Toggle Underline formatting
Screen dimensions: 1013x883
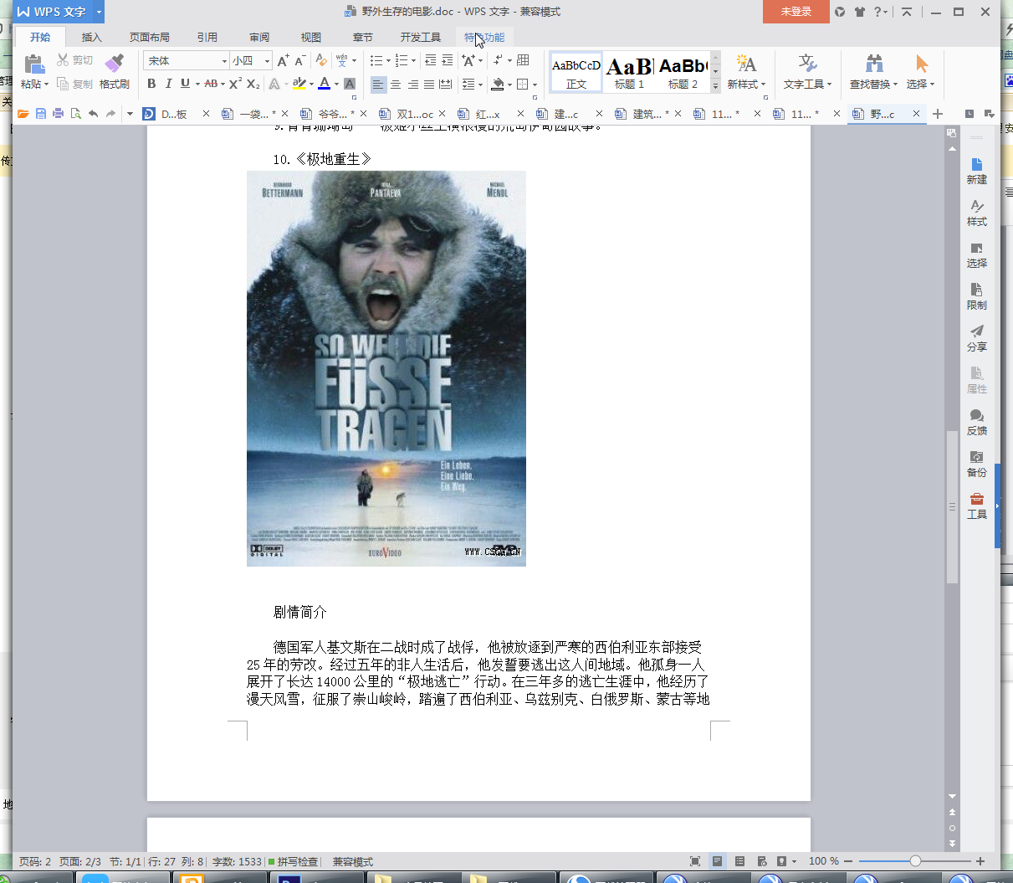point(185,84)
